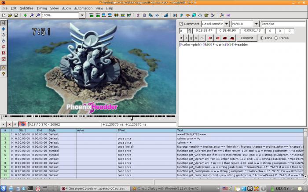Toggle video auto-scroll button
This screenshot has width=308, height=192.
pyautogui.click(x=22, y=124)
